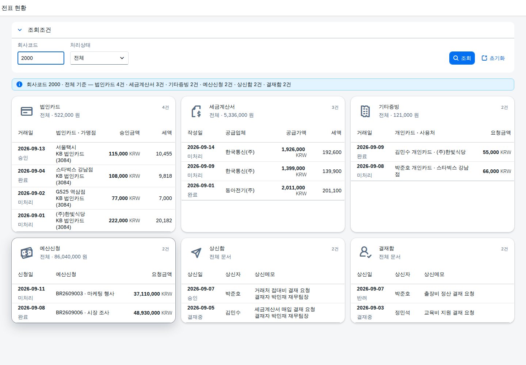
Task: Click the blue info icon in the summary banner
Action: click(x=19, y=84)
